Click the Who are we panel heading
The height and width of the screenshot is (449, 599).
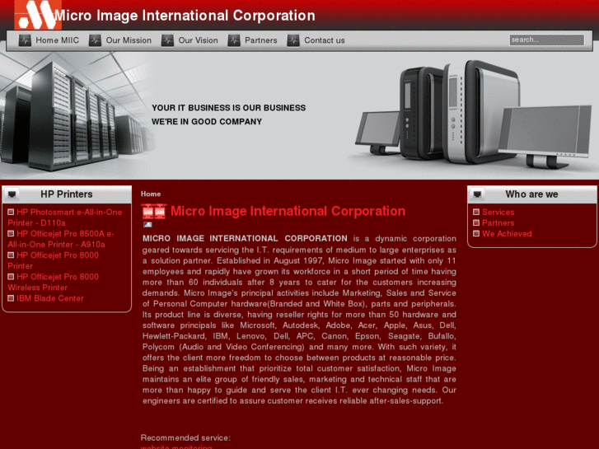coord(531,194)
